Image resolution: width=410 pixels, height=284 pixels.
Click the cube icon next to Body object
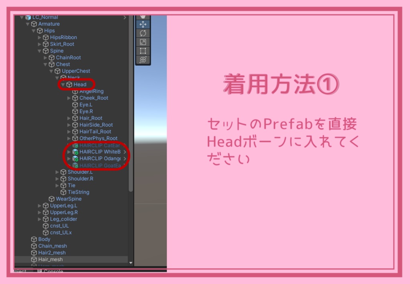pos(34,239)
